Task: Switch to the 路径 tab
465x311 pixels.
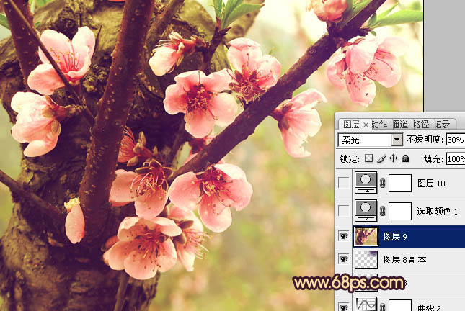Action: pyautogui.click(x=422, y=124)
